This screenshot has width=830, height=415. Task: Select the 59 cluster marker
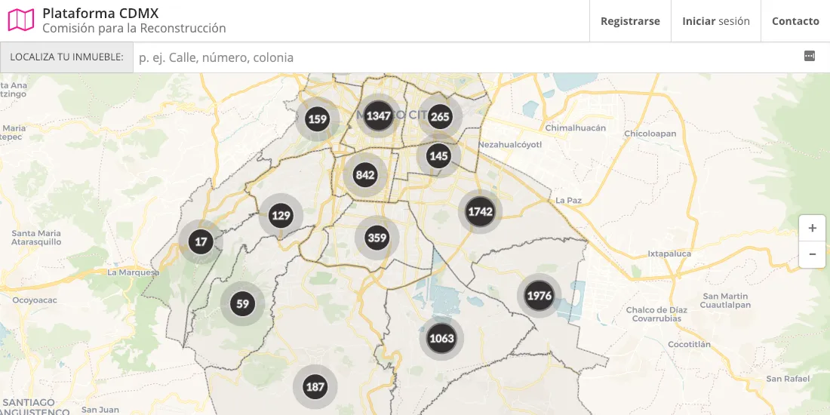point(242,304)
